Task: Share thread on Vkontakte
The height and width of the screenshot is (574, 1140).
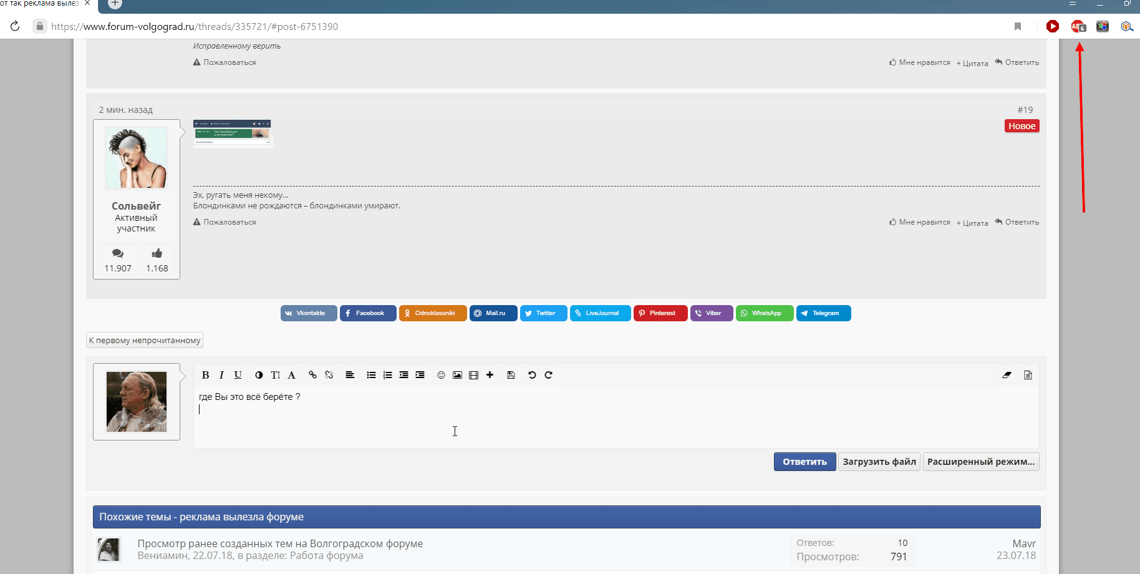Action: pos(309,313)
